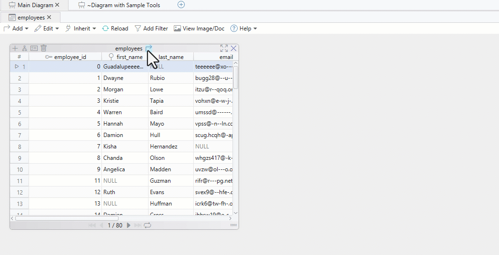Click the scroll down arrow
Image resolution: width=499 pixels, height=255 pixels.
[x=236, y=213]
